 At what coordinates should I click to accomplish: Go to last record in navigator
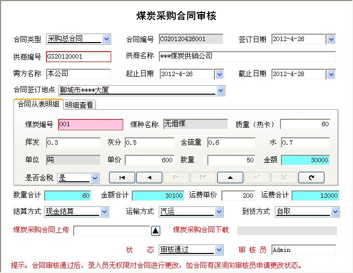[203, 177]
